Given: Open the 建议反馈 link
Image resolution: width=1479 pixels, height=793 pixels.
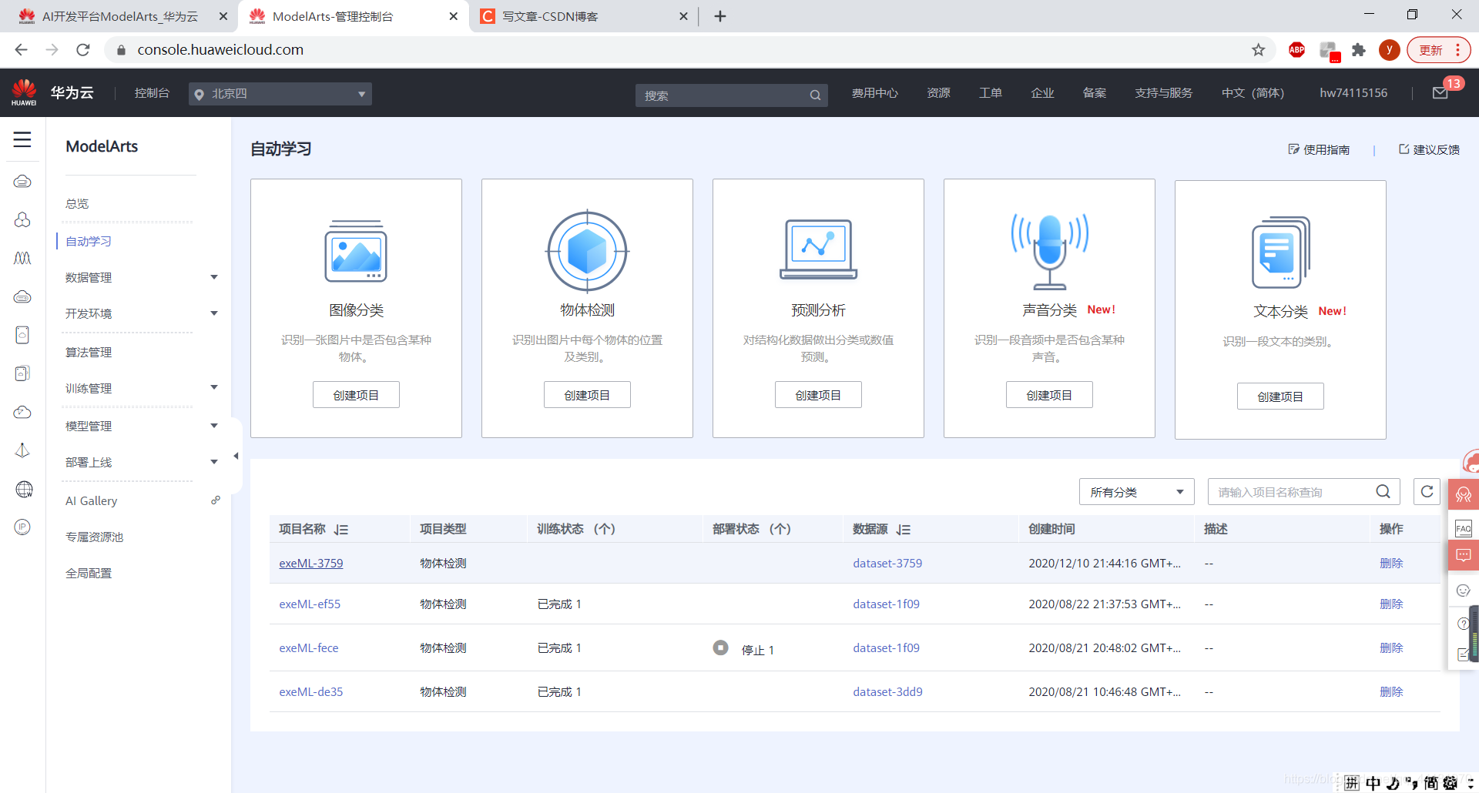Looking at the screenshot, I should (x=1429, y=149).
